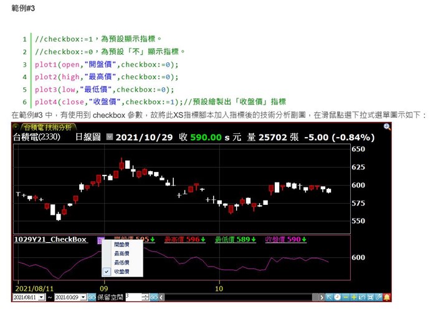Click the minus zoom out icon

pos(346,297)
